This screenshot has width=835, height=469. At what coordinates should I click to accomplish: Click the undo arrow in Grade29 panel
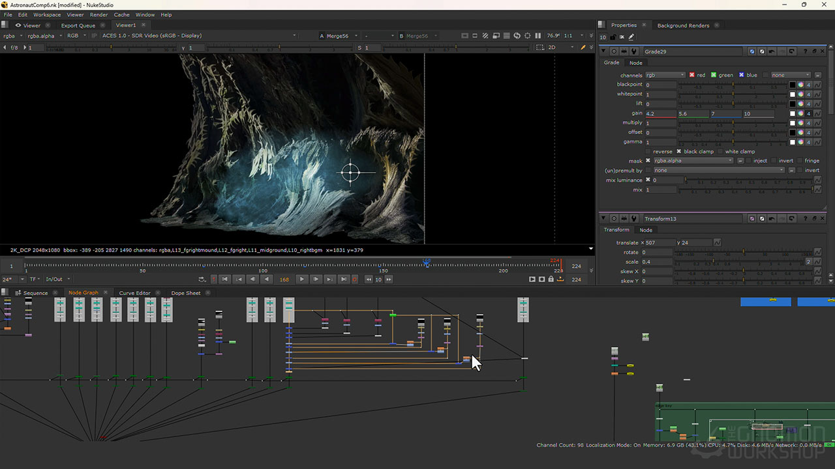tap(772, 51)
